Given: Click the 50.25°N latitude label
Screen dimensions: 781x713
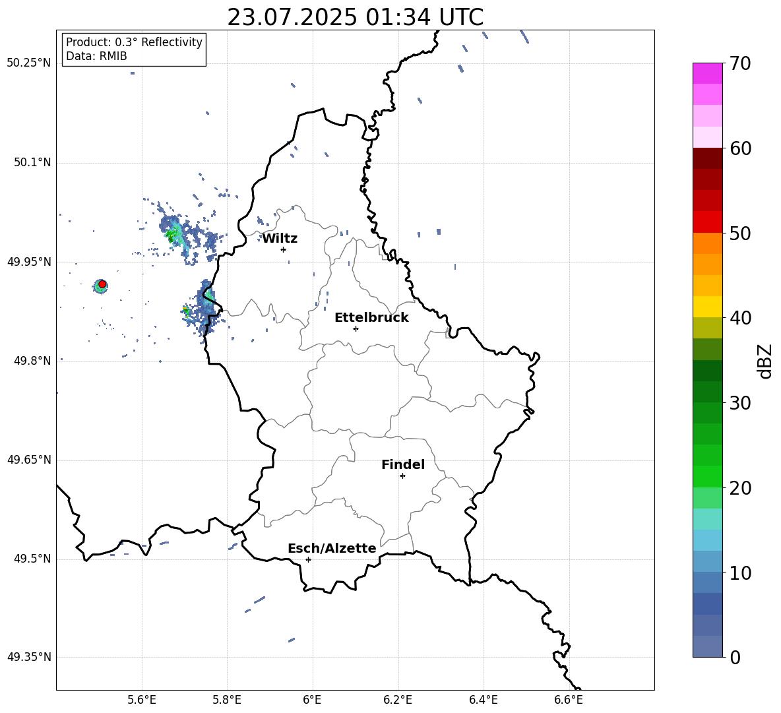Looking at the screenshot, I should point(28,63).
